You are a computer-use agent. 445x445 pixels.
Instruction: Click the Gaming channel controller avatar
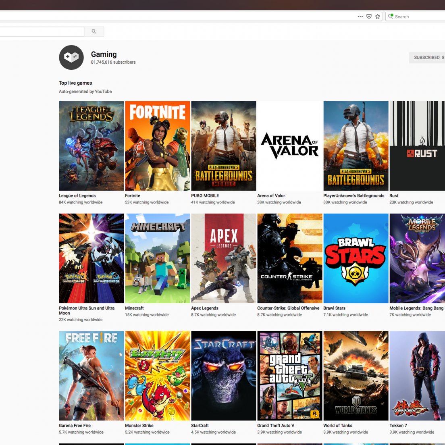(71, 58)
